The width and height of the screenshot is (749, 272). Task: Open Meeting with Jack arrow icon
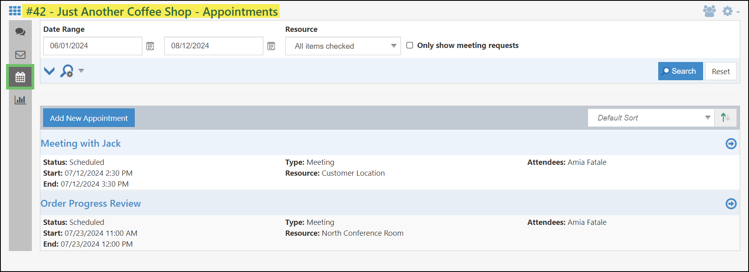(731, 143)
